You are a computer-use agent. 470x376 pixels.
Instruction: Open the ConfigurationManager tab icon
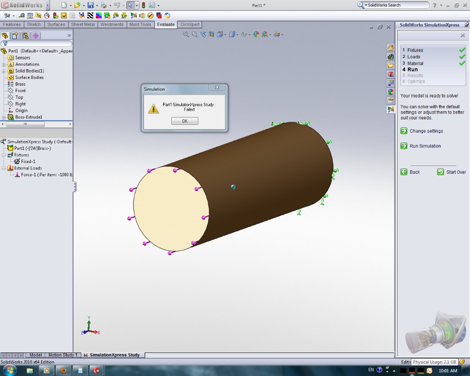pos(25,35)
